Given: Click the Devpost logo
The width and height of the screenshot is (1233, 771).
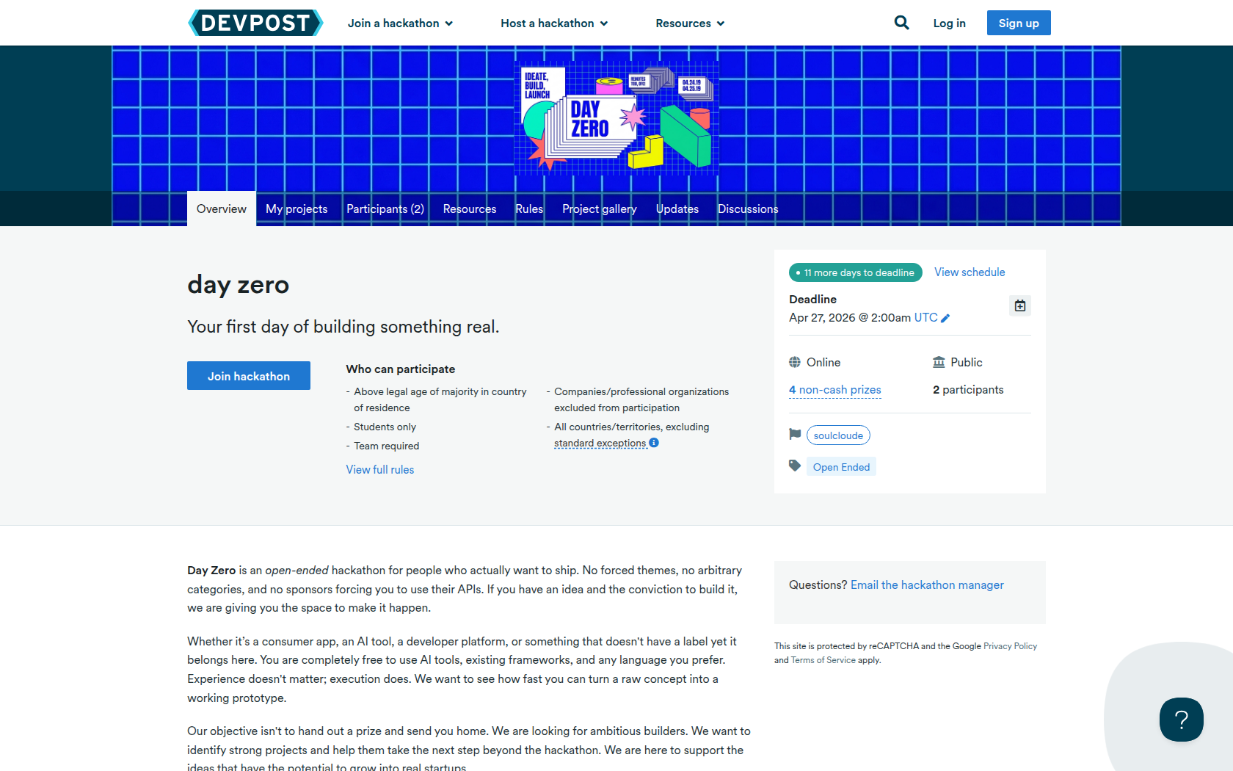Looking at the screenshot, I should pyautogui.click(x=255, y=23).
